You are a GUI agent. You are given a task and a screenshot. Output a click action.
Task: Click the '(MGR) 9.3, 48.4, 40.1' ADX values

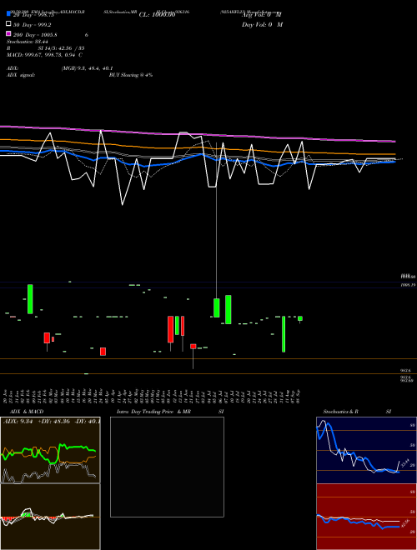point(87,68)
